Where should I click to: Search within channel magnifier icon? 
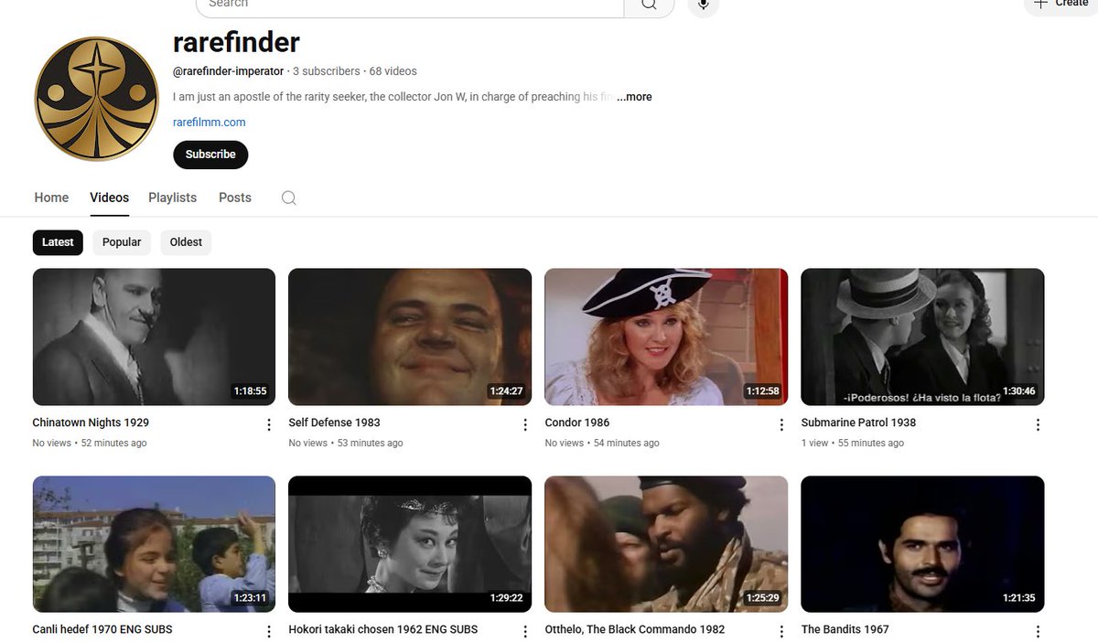pos(289,198)
